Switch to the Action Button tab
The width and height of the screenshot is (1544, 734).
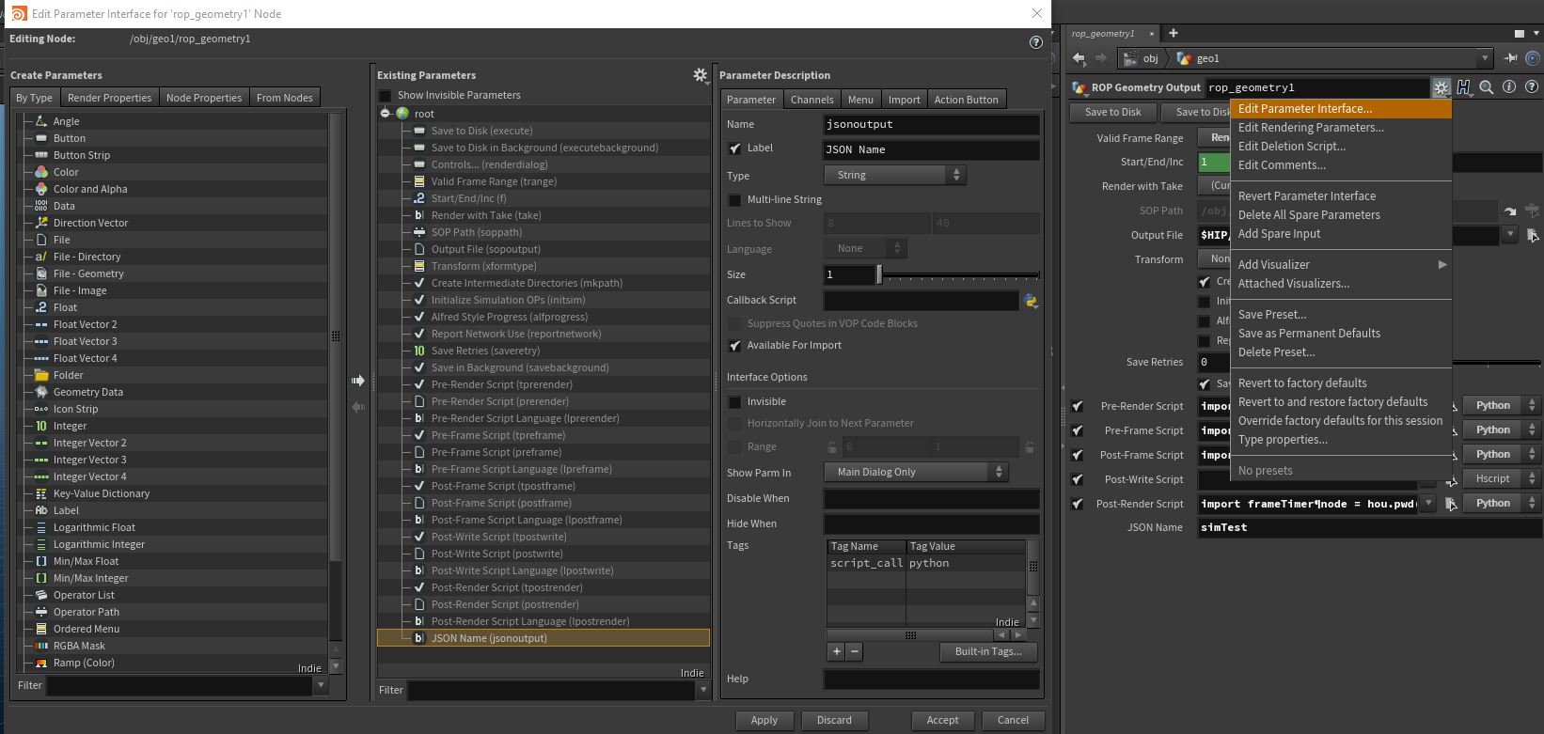click(966, 100)
